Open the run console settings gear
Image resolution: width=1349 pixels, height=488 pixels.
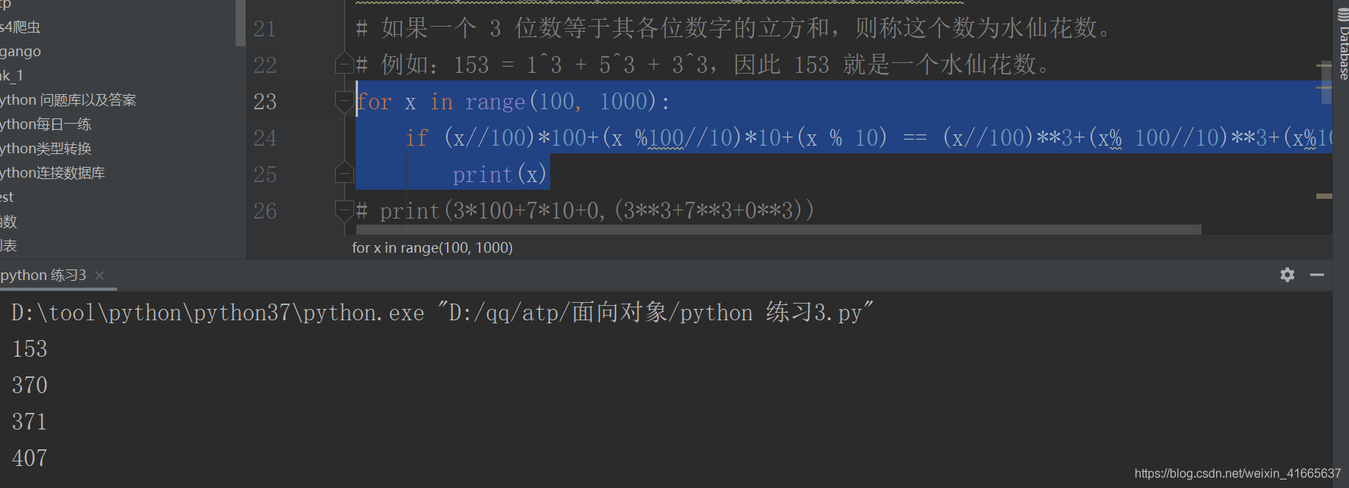[1287, 275]
